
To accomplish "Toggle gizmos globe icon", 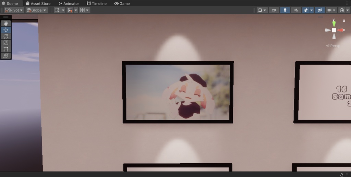I will [342, 10].
